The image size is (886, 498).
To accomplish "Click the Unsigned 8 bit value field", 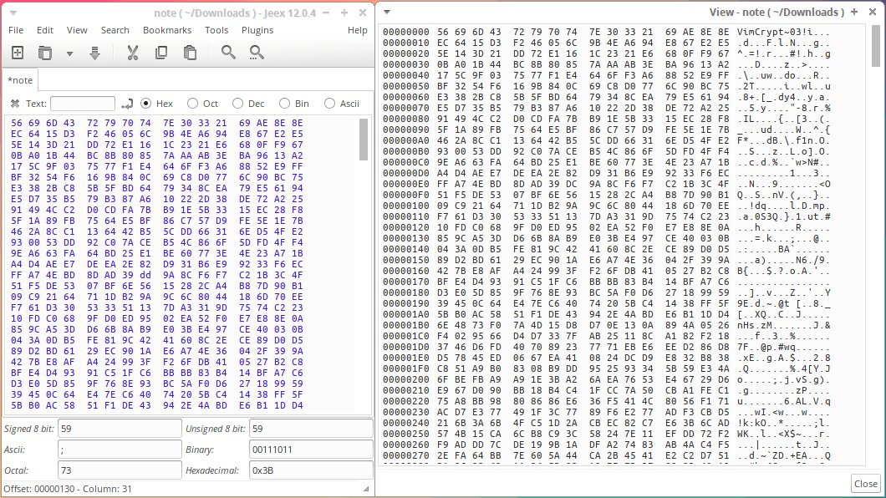I will click(311, 429).
